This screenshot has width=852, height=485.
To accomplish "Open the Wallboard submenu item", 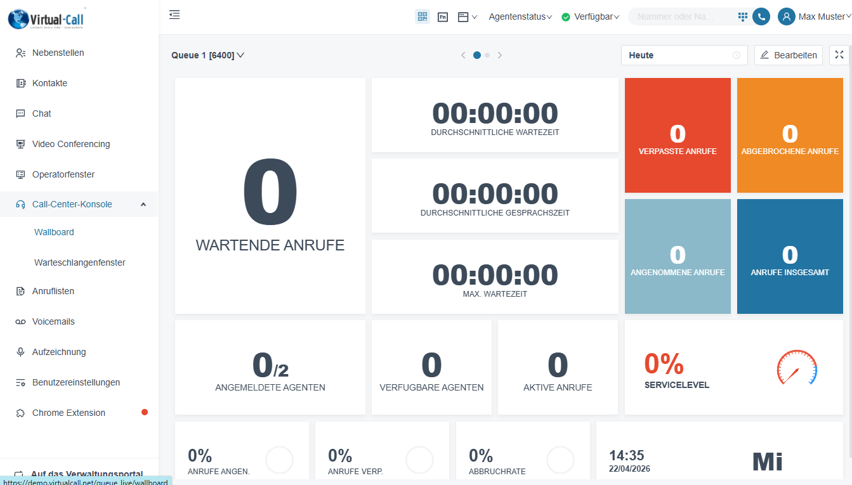I will (x=54, y=233).
